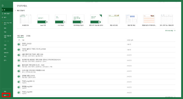
Task: Open 추가 기능 가져오기 in sidebar
Action: [x=8, y=24]
